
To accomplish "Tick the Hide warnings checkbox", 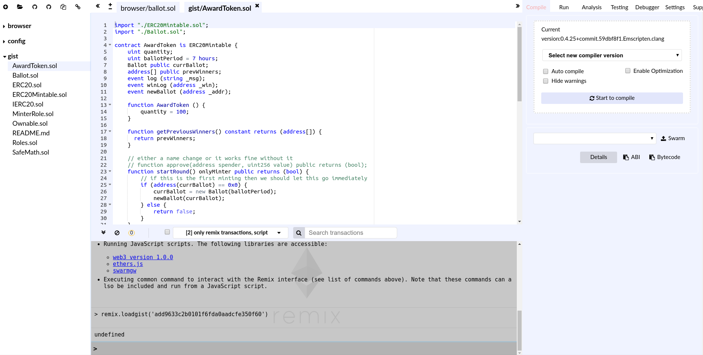I will (546, 81).
